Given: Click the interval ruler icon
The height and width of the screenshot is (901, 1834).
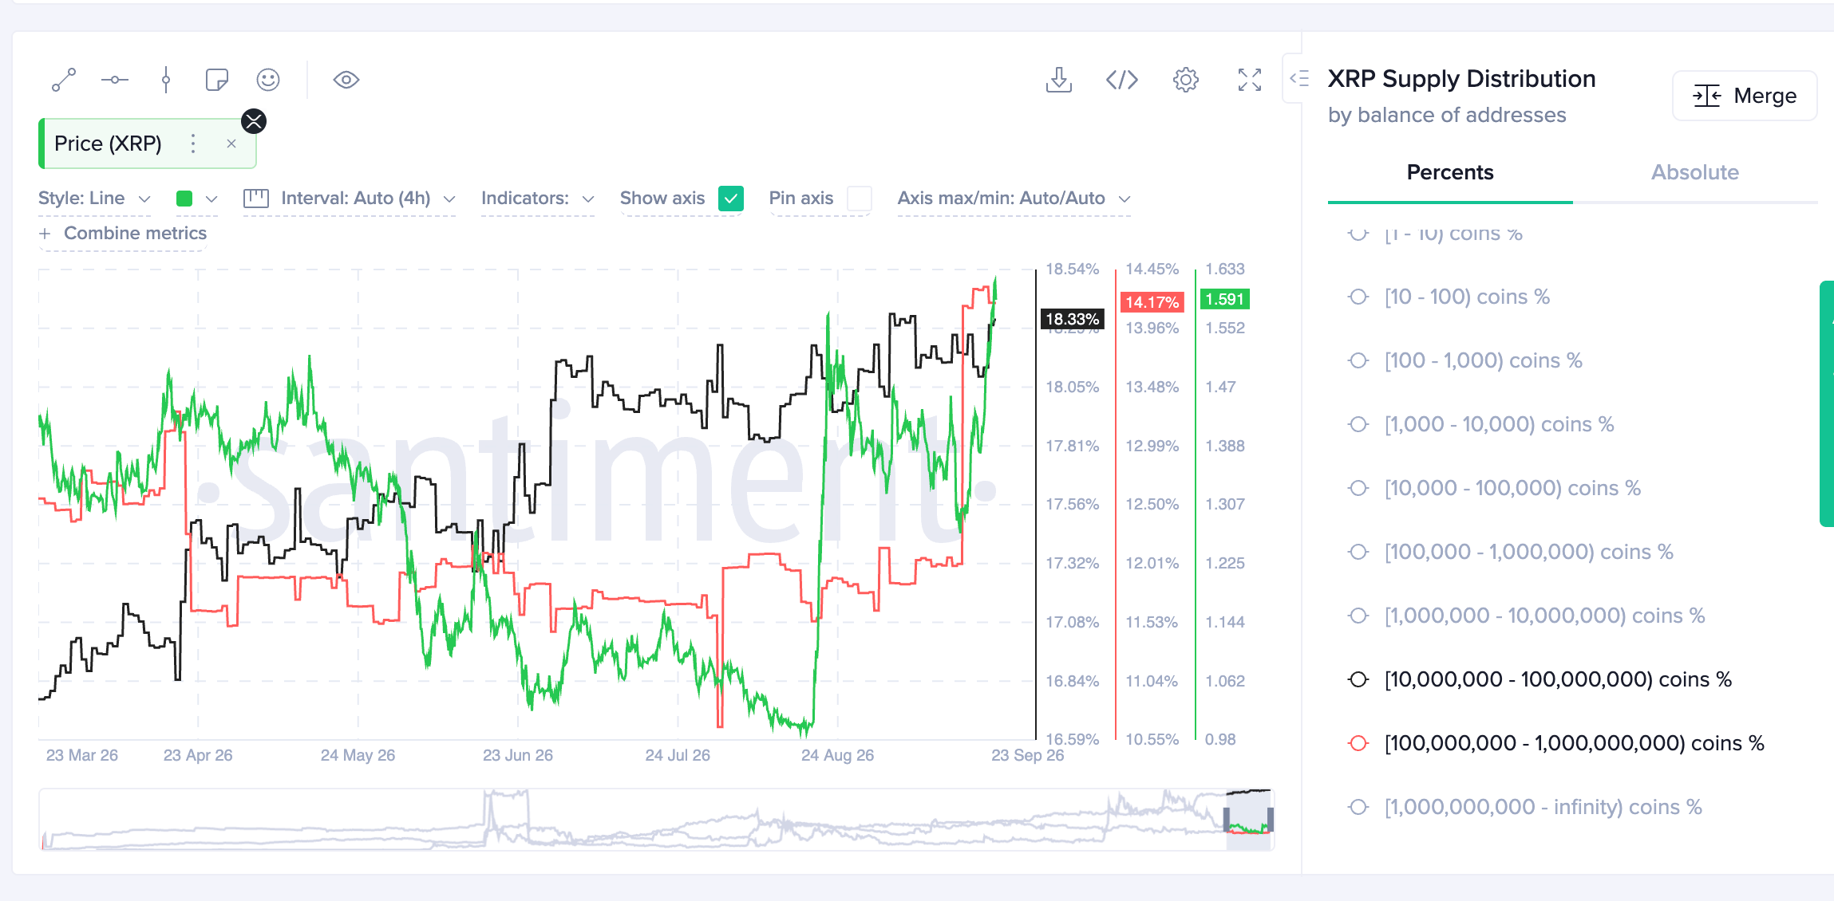Looking at the screenshot, I should point(256,199).
